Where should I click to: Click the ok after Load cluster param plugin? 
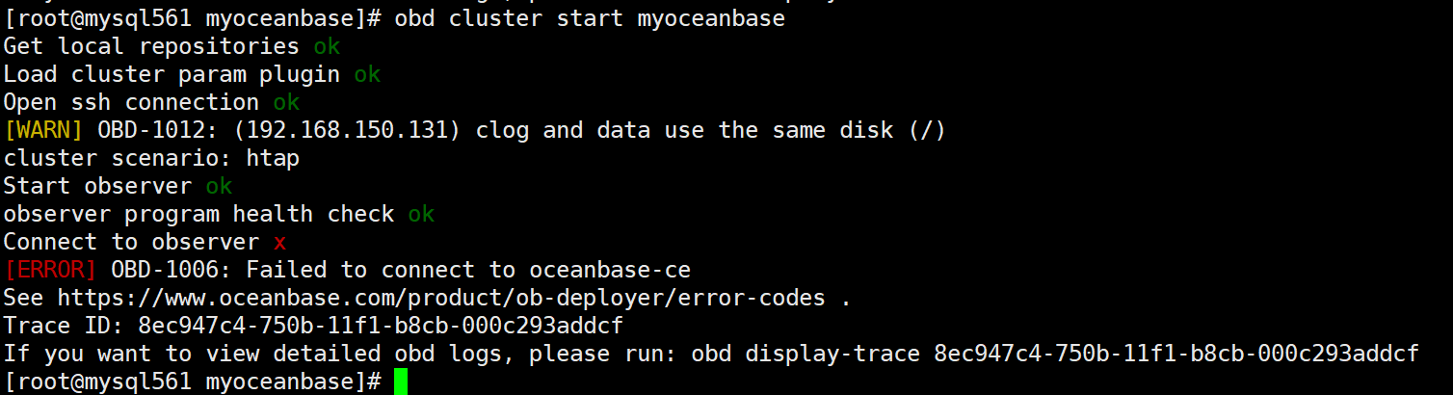tap(367, 74)
